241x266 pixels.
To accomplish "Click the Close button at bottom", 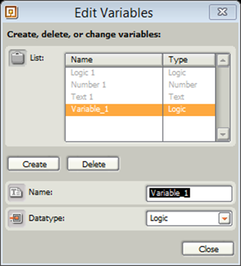I will (208, 249).
